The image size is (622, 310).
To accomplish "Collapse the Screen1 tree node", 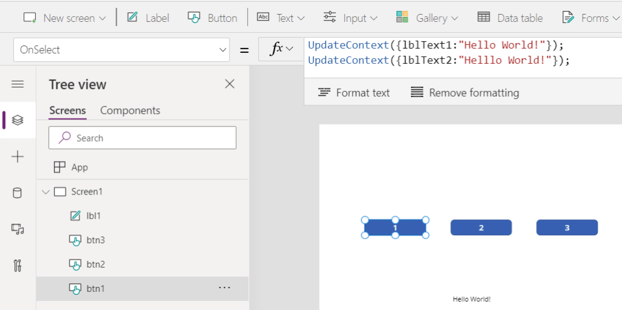I will pyautogui.click(x=45, y=191).
